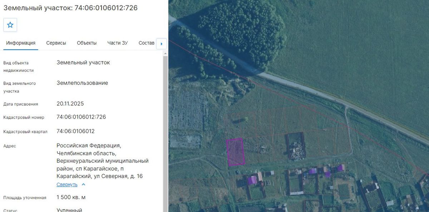Image resolution: width=429 pixels, height=212 pixels.
Task: Select the address text starting with Российская Федерация
Action: click(103, 161)
